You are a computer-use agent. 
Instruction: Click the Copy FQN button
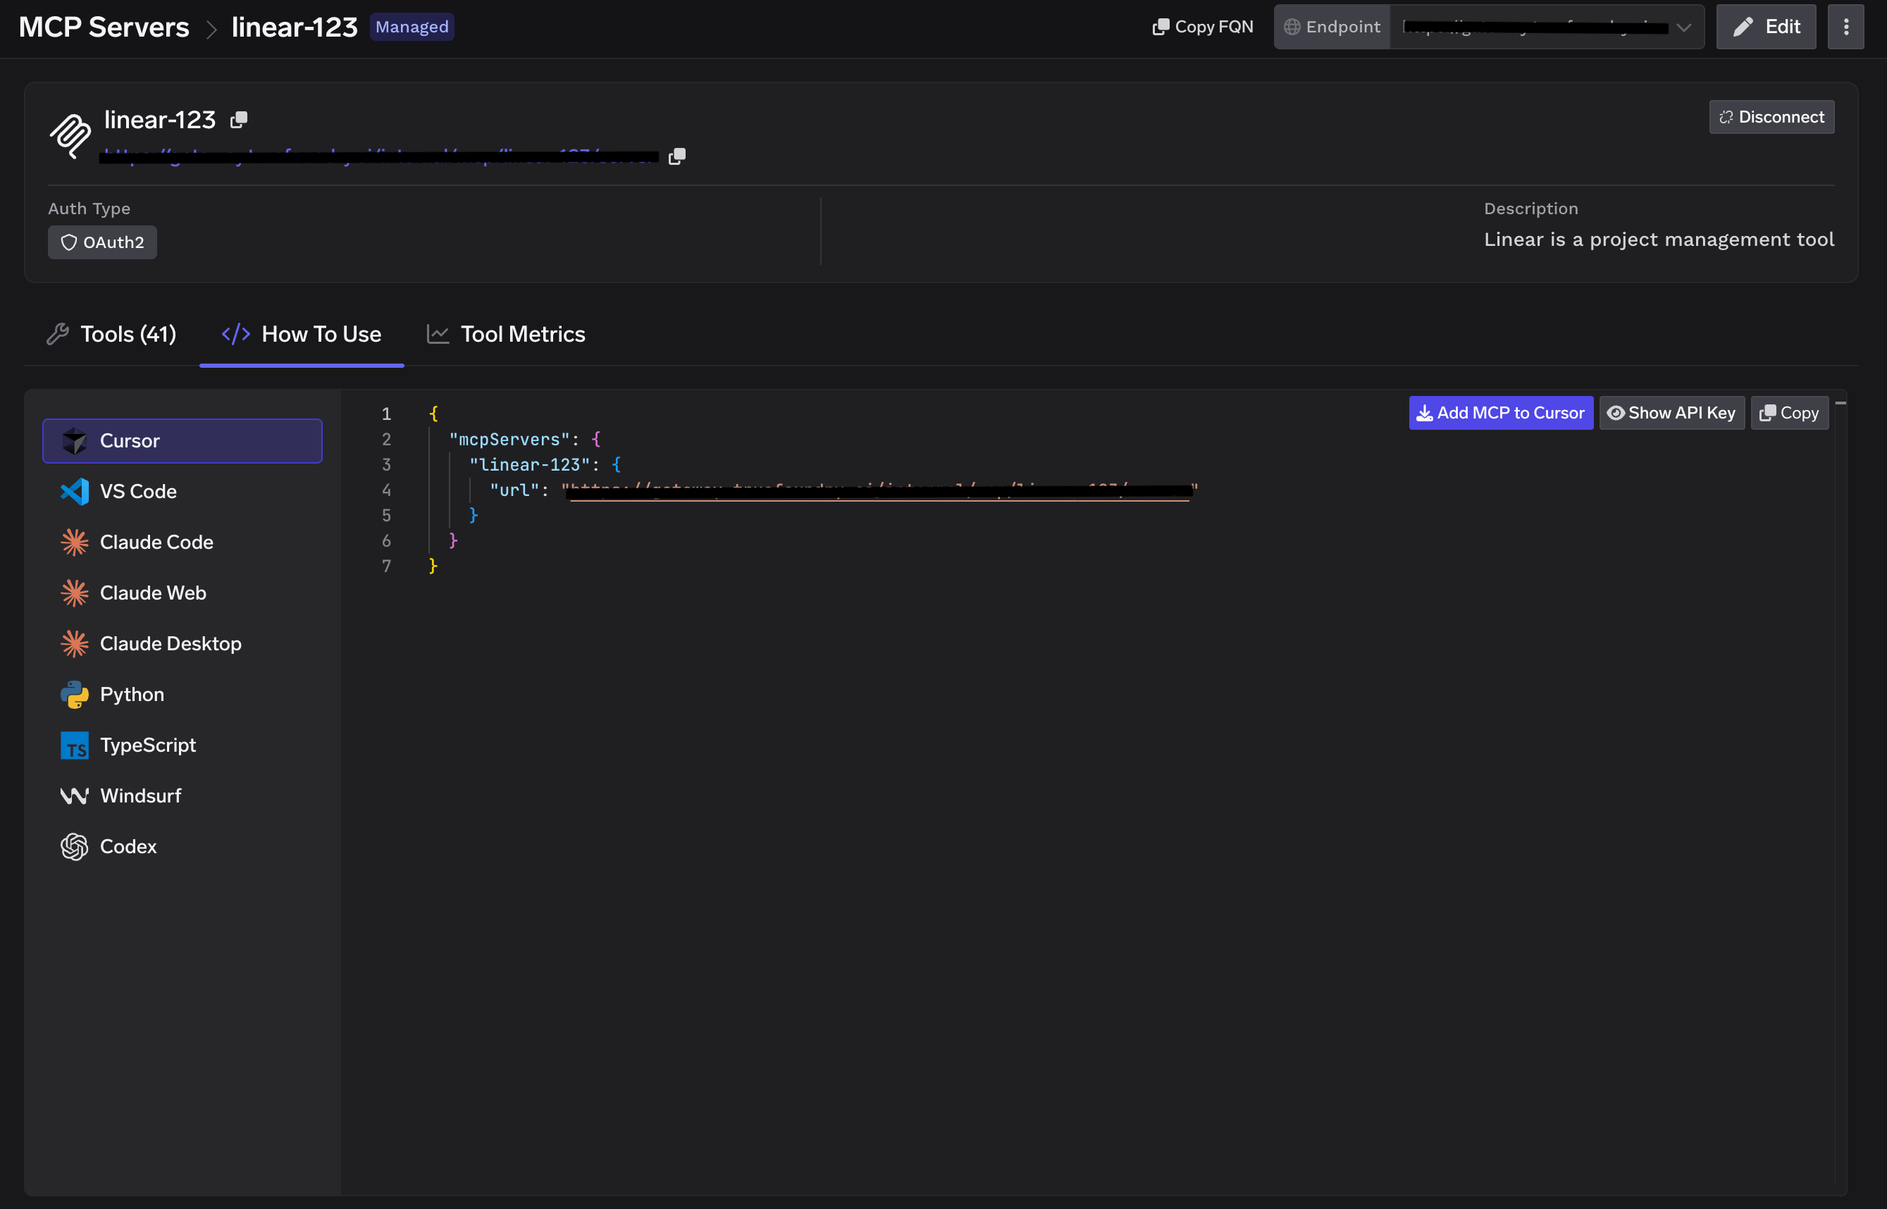1201,27
